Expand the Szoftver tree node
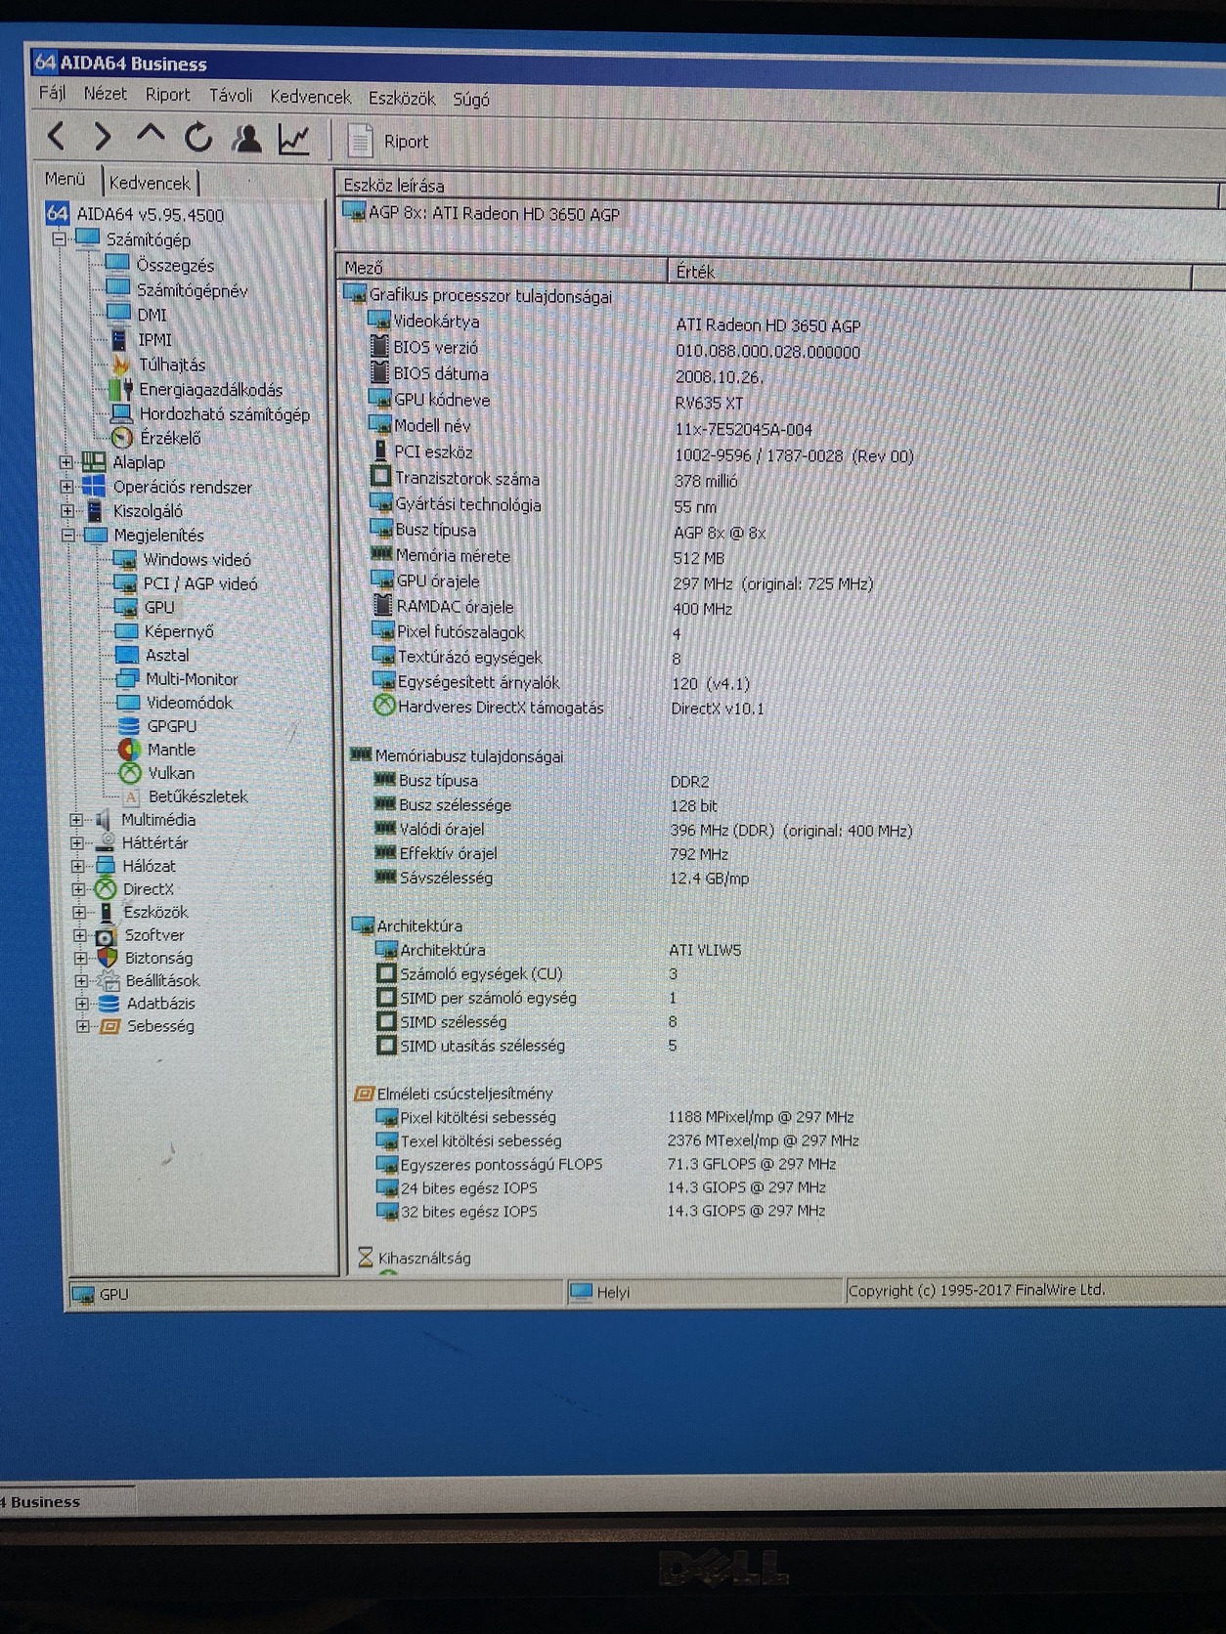 coord(80,935)
